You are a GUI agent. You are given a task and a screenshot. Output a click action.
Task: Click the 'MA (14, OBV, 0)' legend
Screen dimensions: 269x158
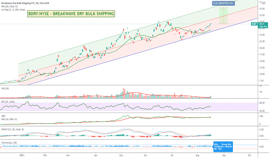pyautogui.click(x=9, y=119)
